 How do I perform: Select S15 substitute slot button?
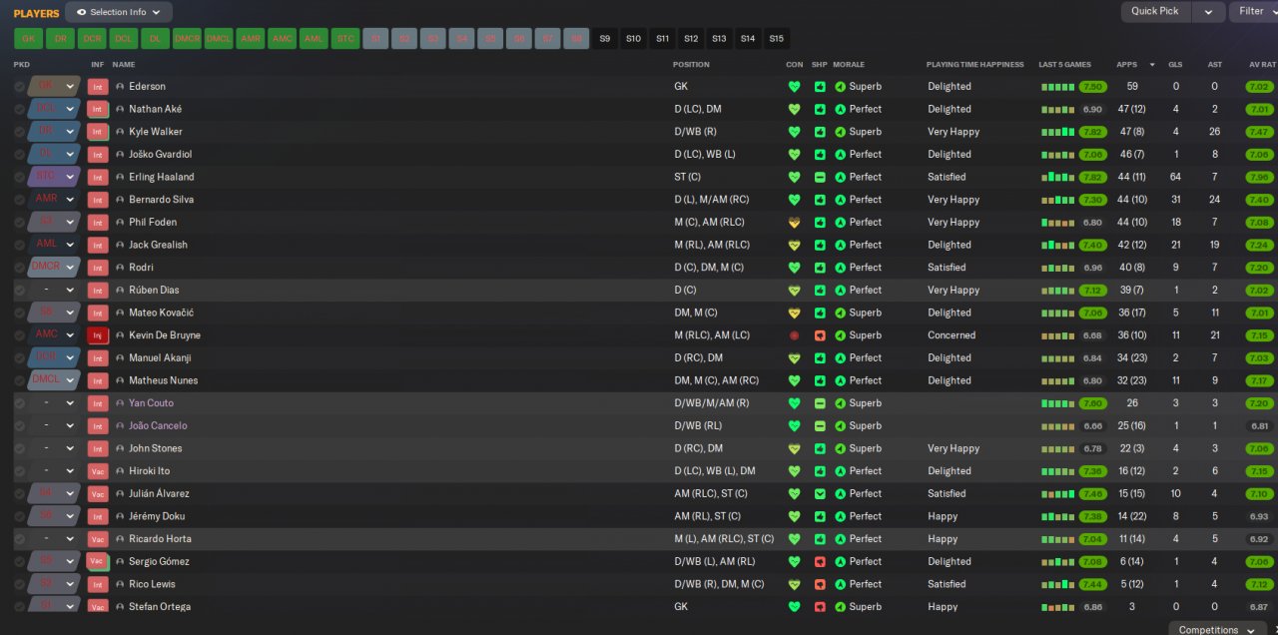(777, 39)
